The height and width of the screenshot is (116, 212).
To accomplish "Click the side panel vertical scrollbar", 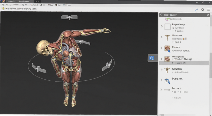I will (x=210, y=65).
